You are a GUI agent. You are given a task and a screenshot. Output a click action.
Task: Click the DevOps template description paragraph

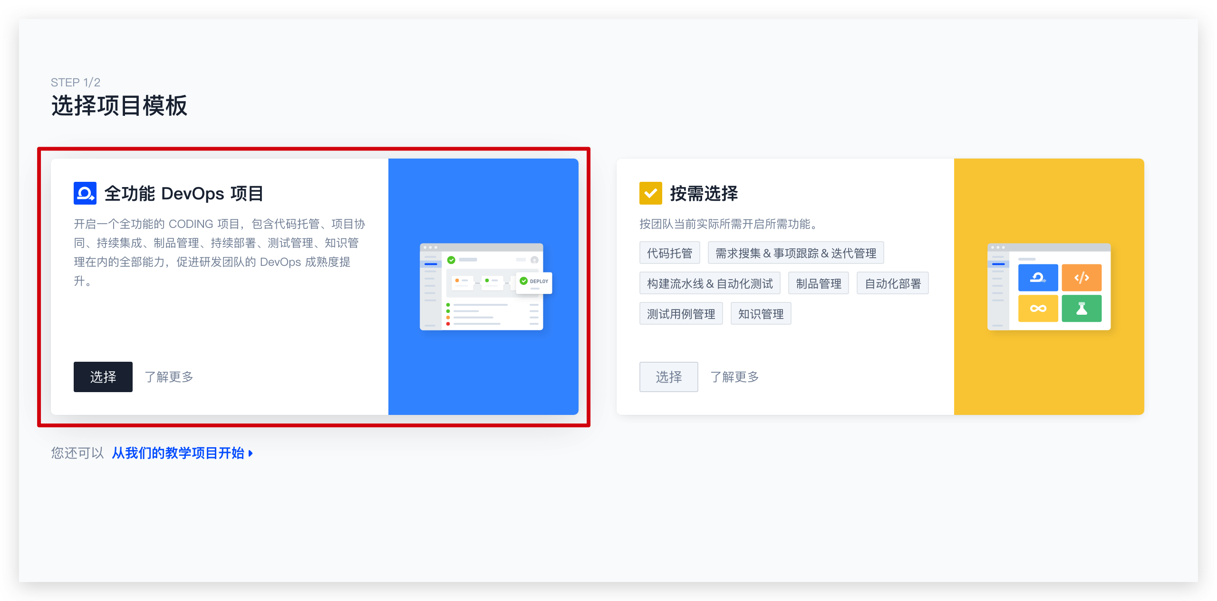tap(220, 253)
